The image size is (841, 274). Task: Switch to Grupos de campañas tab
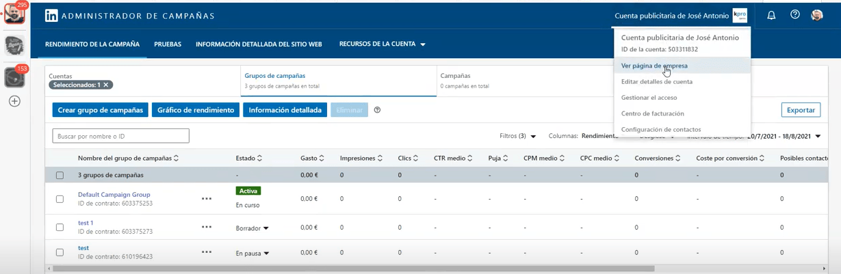[340, 81]
